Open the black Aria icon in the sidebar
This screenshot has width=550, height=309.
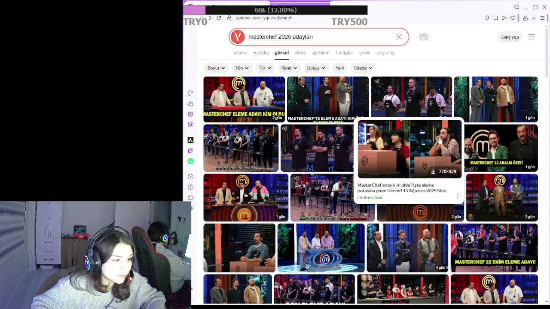(x=190, y=140)
